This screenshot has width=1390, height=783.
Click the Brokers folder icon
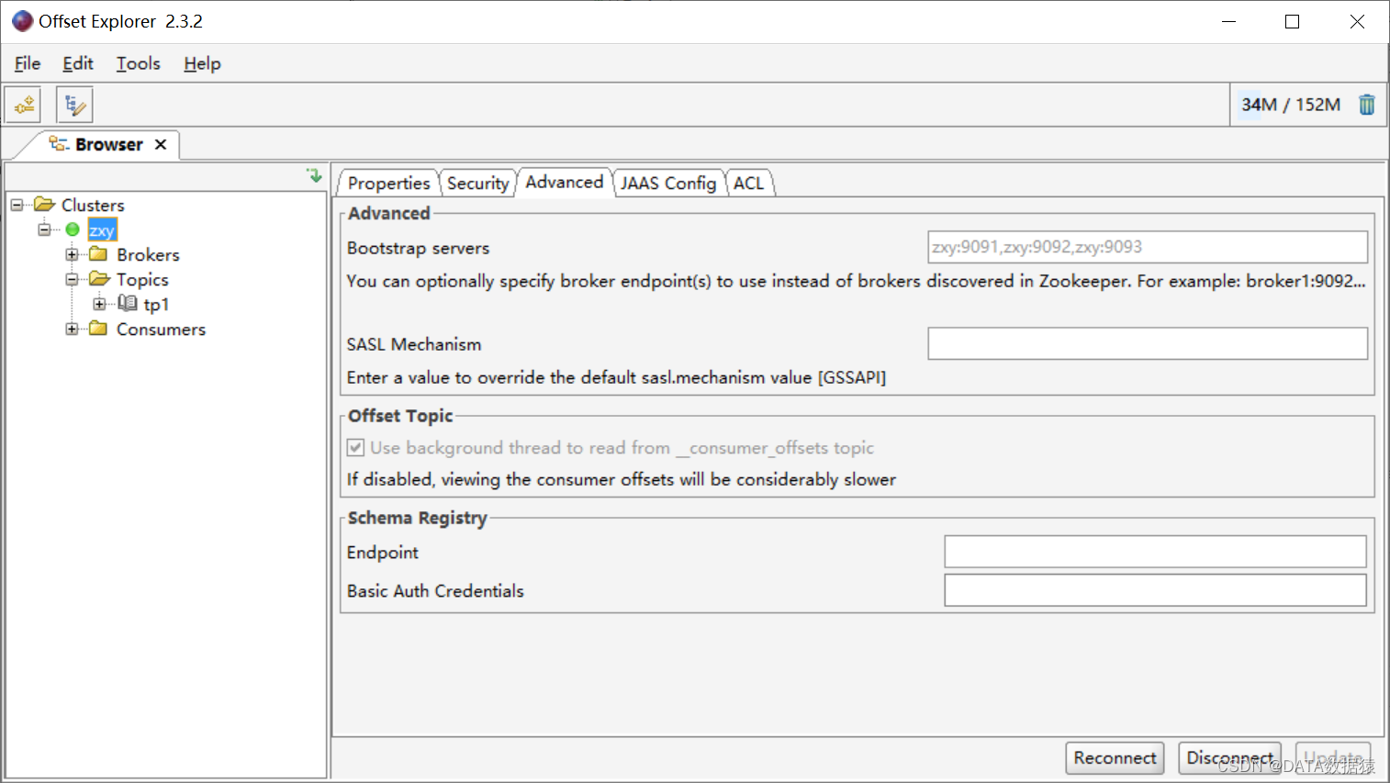(x=99, y=254)
